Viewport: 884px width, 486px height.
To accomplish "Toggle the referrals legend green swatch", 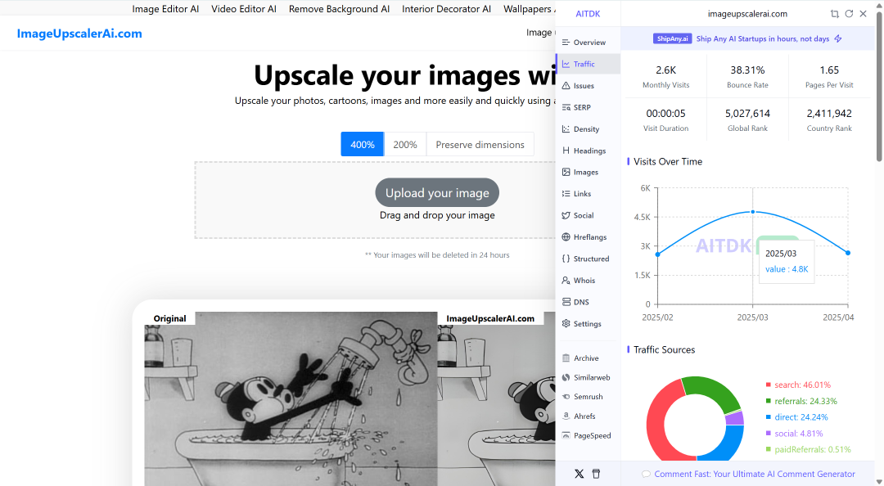I will [768, 401].
